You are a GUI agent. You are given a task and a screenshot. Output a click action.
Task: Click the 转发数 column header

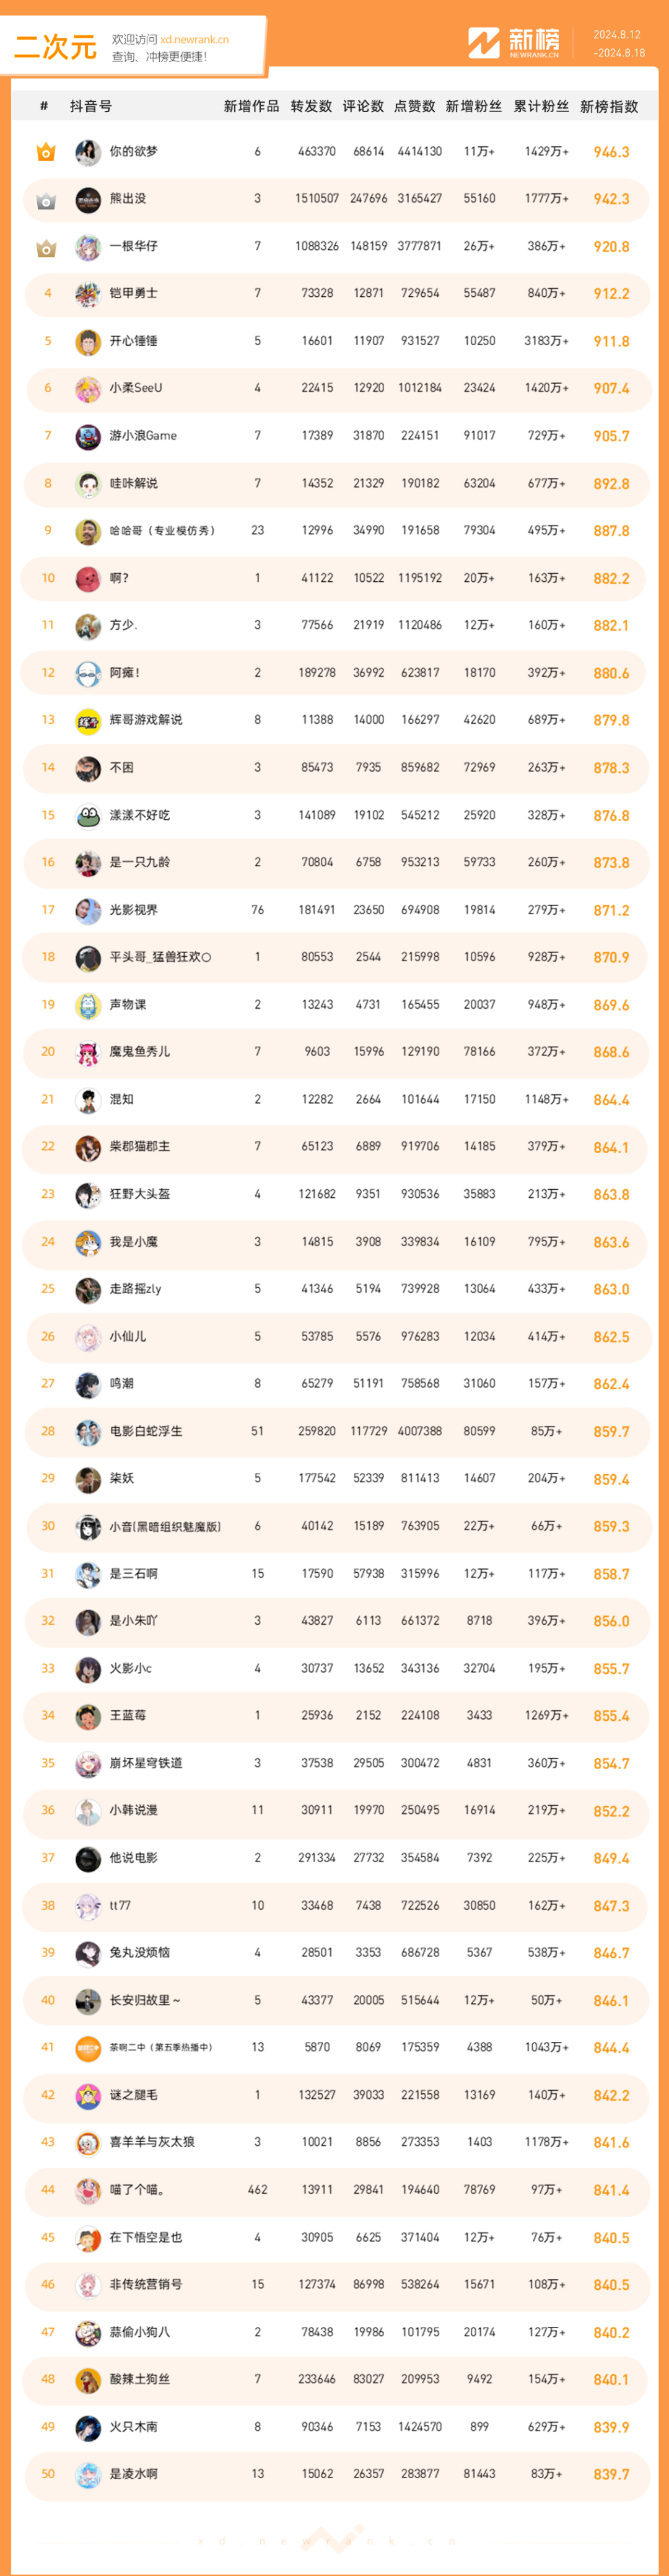[311, 106]
